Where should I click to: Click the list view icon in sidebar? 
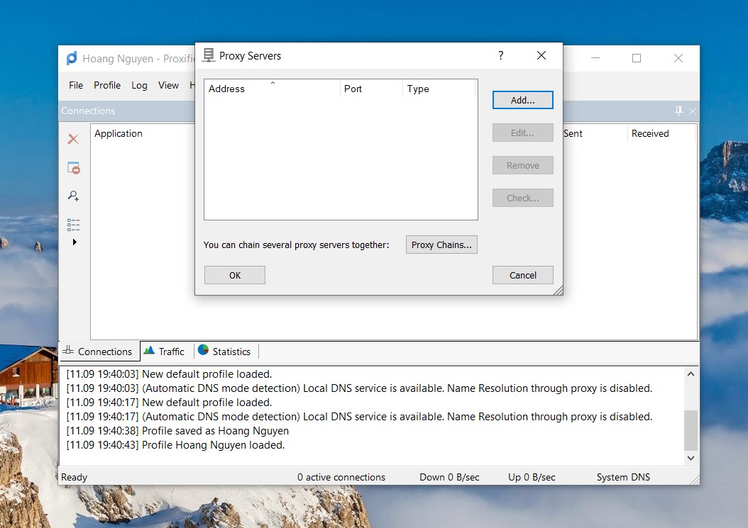click(x=73, y=225)
